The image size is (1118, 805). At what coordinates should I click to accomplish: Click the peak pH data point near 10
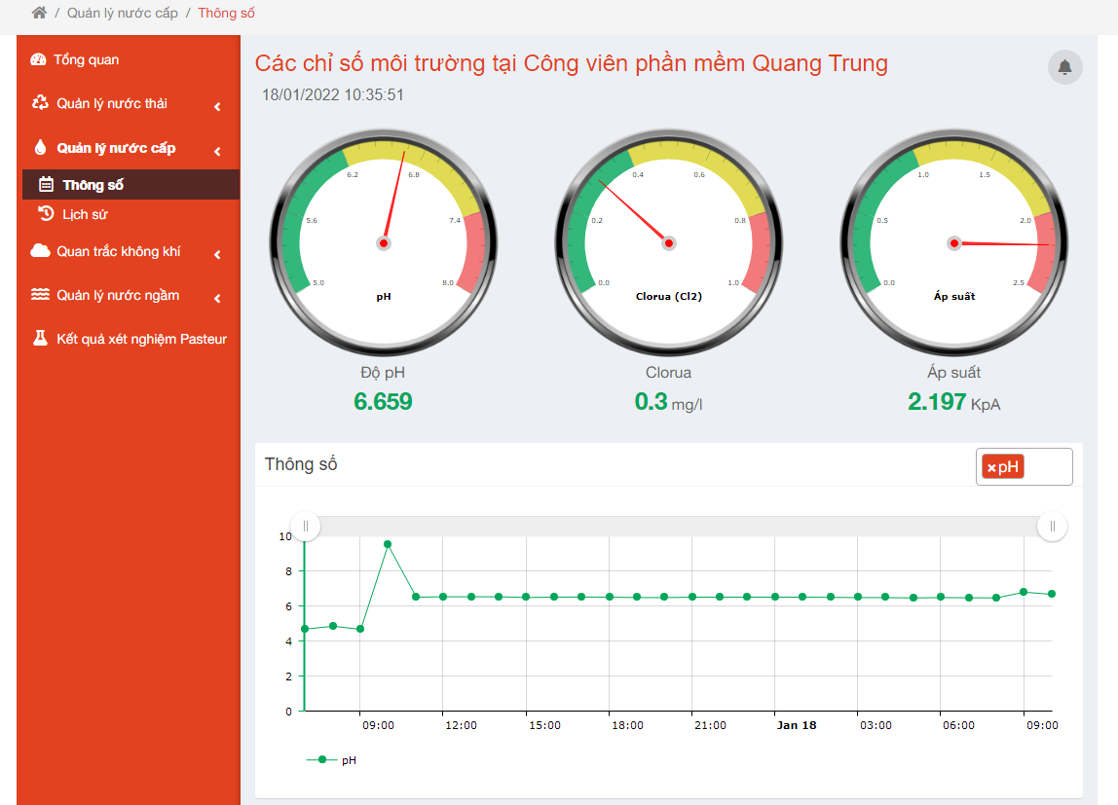388,544
